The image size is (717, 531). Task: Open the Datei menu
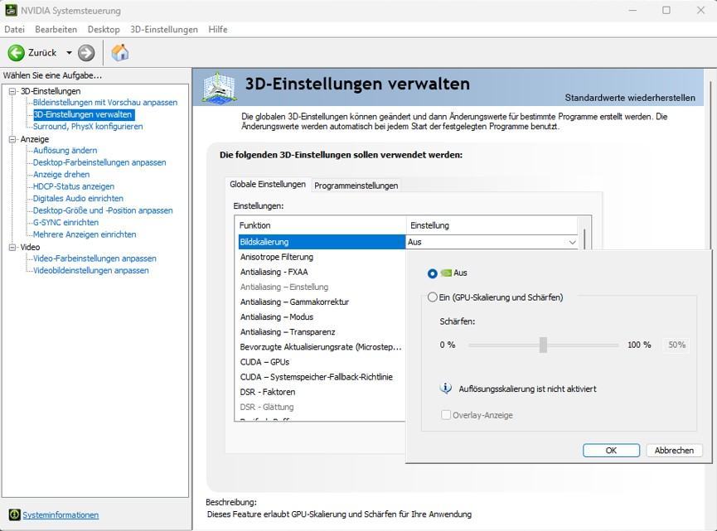[x=14, y=29]
